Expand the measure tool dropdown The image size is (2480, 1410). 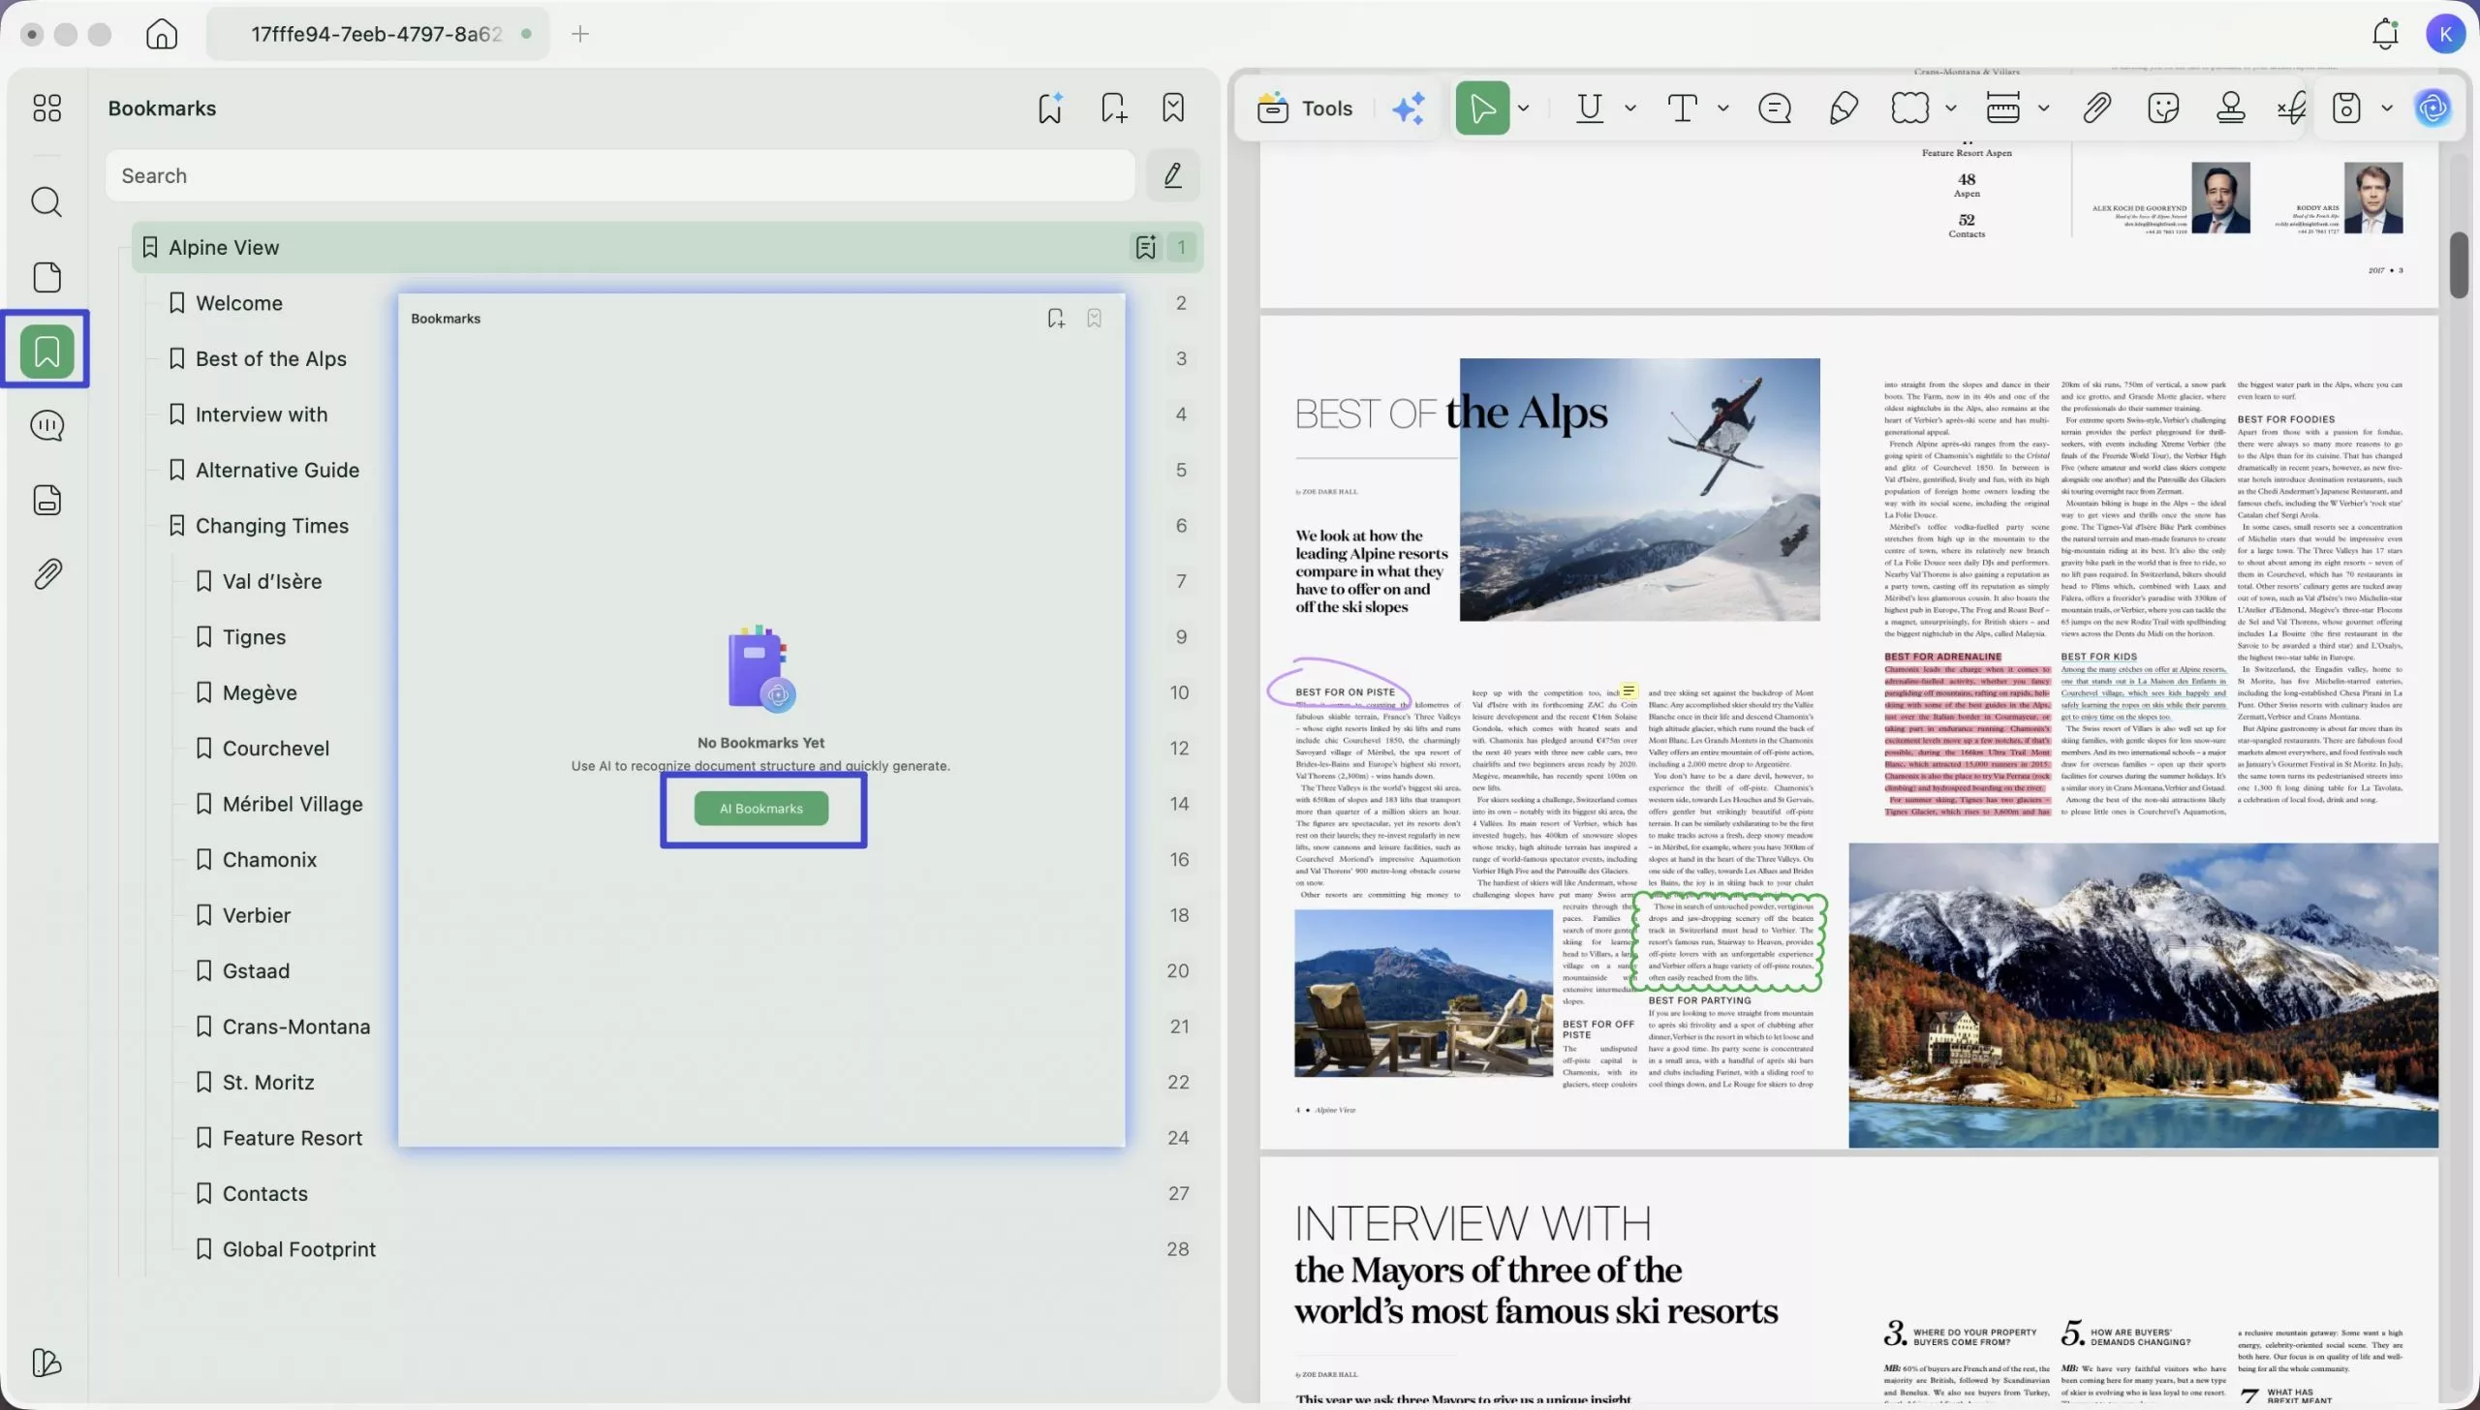[2043, 108]
